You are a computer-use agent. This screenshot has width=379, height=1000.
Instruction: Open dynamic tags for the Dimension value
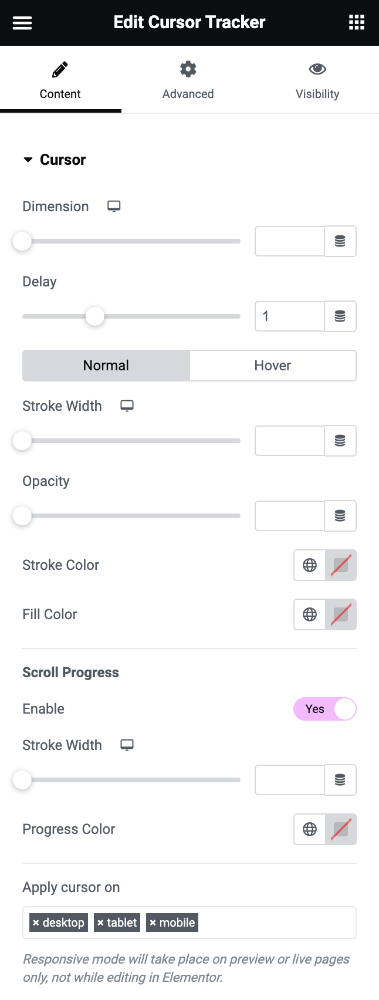point(340,241)
